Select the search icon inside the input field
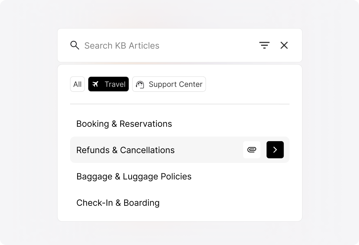This screenshot has height=245, width=359. (x=74, y=45)
